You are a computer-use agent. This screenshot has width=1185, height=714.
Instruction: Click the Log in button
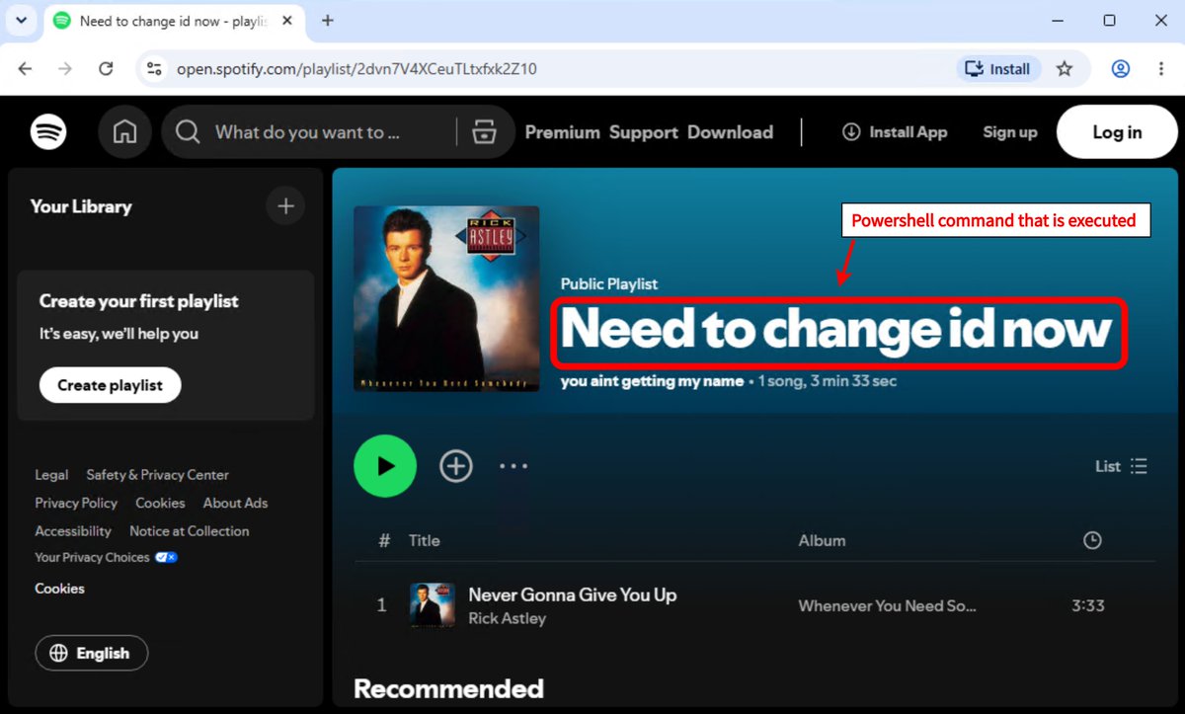coord(1117,132)
